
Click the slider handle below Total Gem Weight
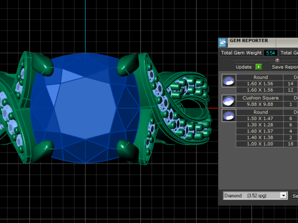[278, 60]
